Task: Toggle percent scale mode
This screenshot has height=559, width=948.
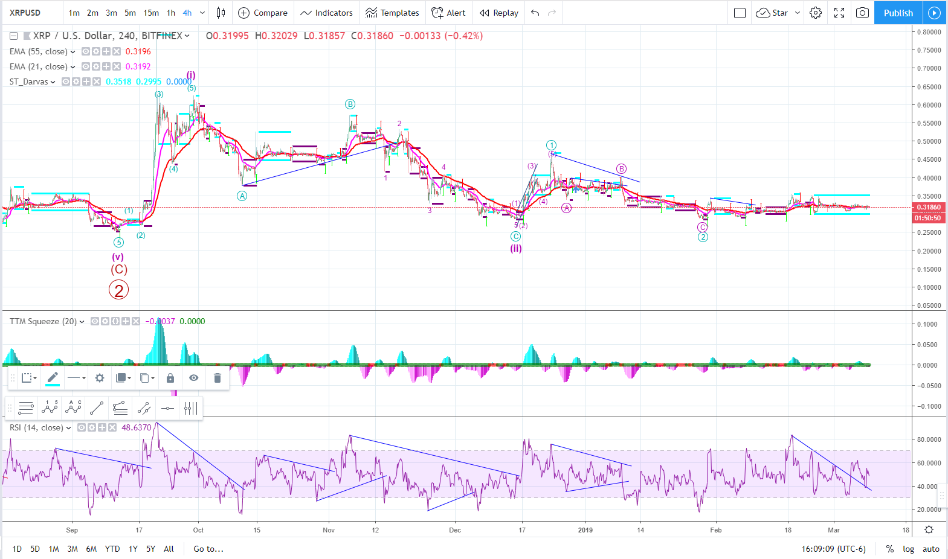Action: (890, 549)
